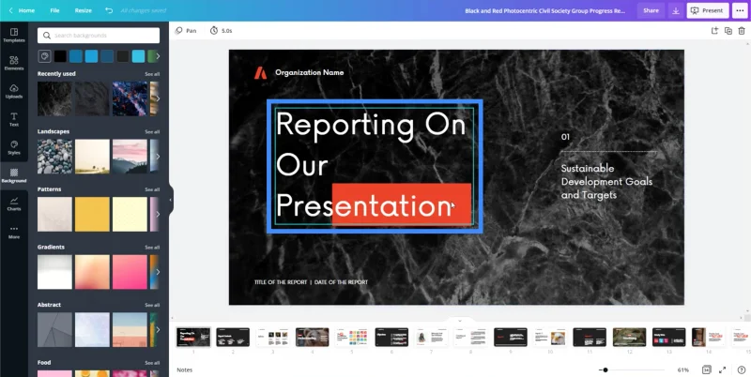Viewport: 751px width, 377px height.
Task: Open the Elements panel
Action: pos(14,63)
